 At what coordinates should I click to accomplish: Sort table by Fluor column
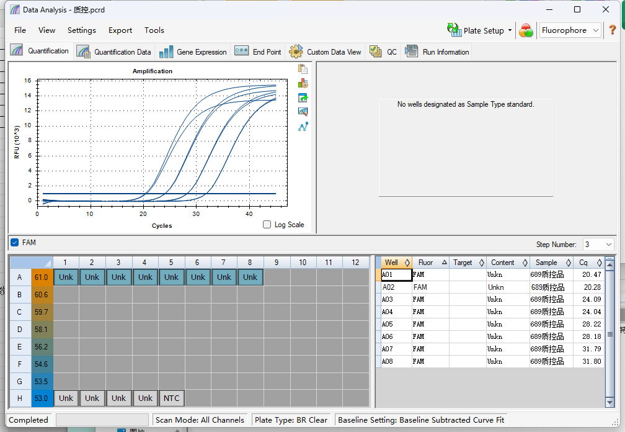[x=430, y=263]
